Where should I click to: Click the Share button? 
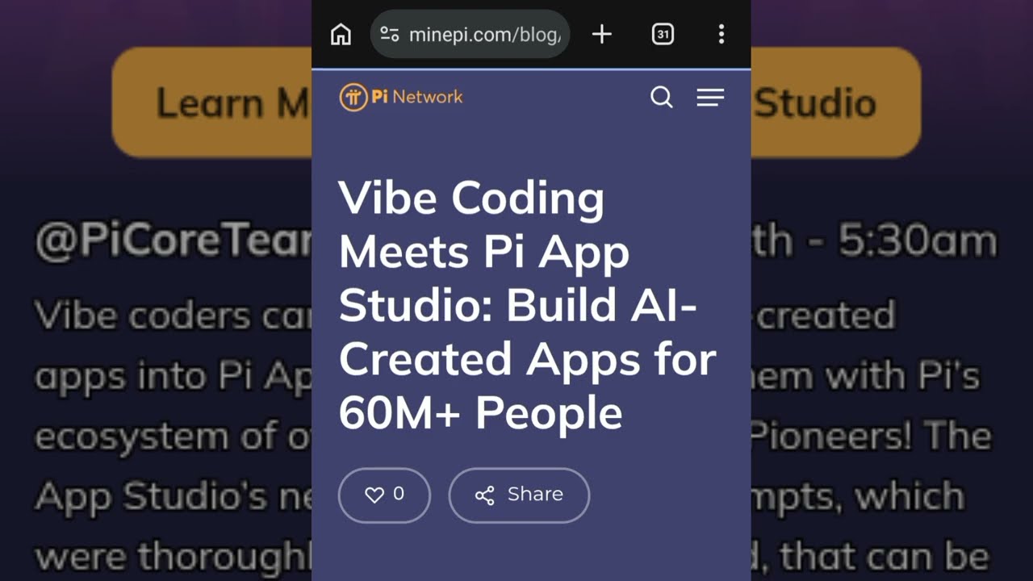coord(519,495)
